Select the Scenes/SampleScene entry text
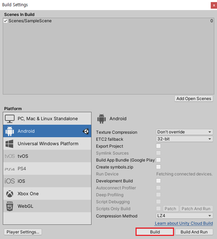This screenshot has width=217, height=239. click(30, 21)
